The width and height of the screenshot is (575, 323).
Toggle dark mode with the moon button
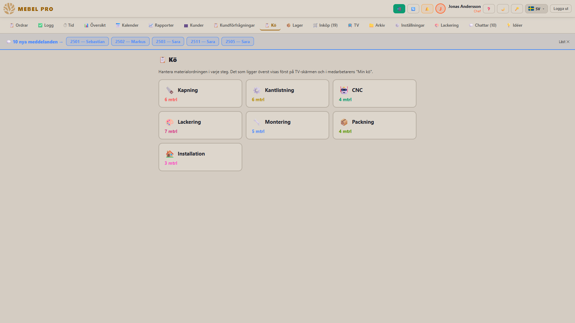pyautogui.click(x=503, y=9)
